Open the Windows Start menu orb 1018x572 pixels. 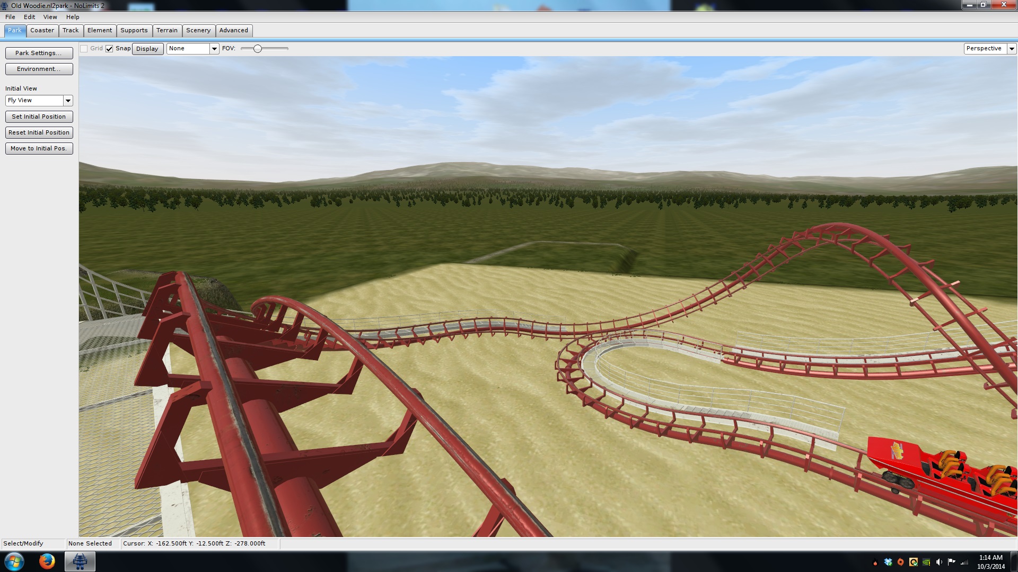click(x=14, y=561)
